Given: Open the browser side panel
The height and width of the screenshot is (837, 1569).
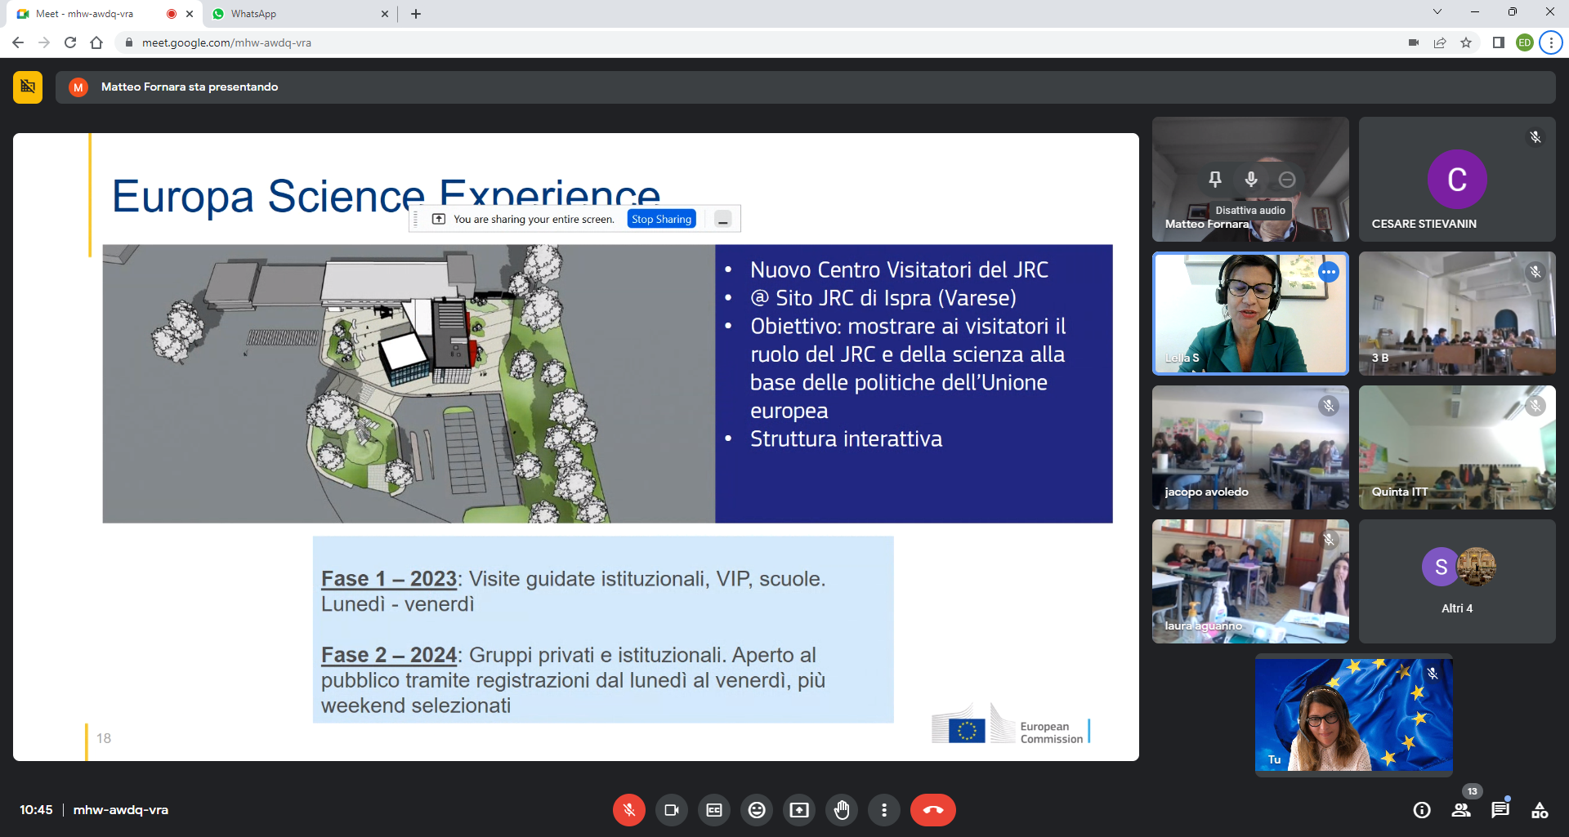Looking at the screenshot, I should [x=1499, y=42].
